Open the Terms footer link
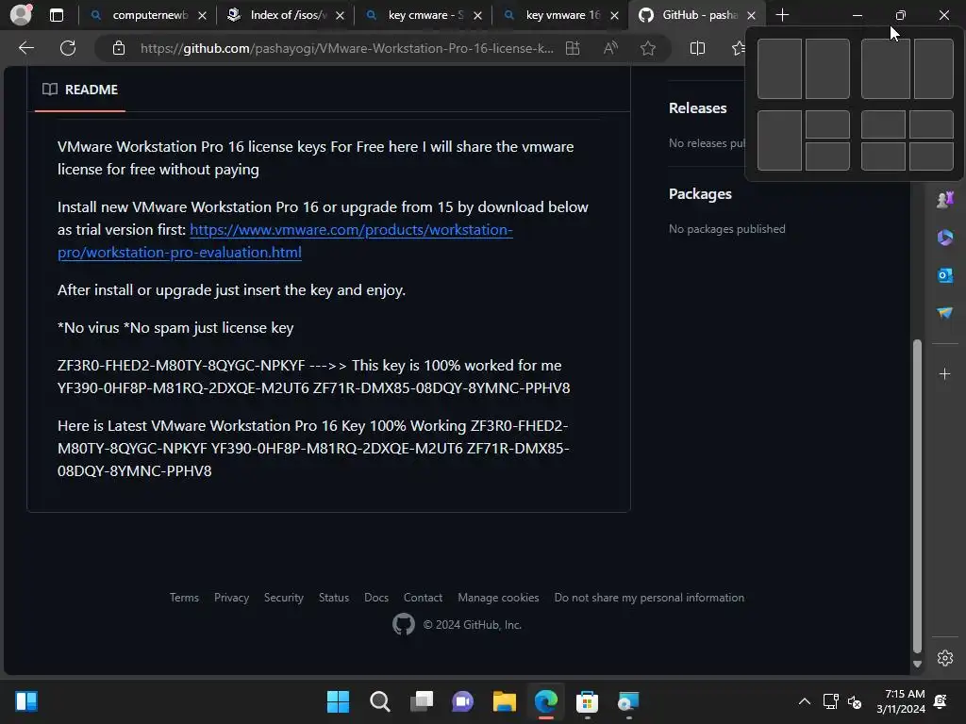The height and width of the screenshot is (724, 966). click(184, 597)
